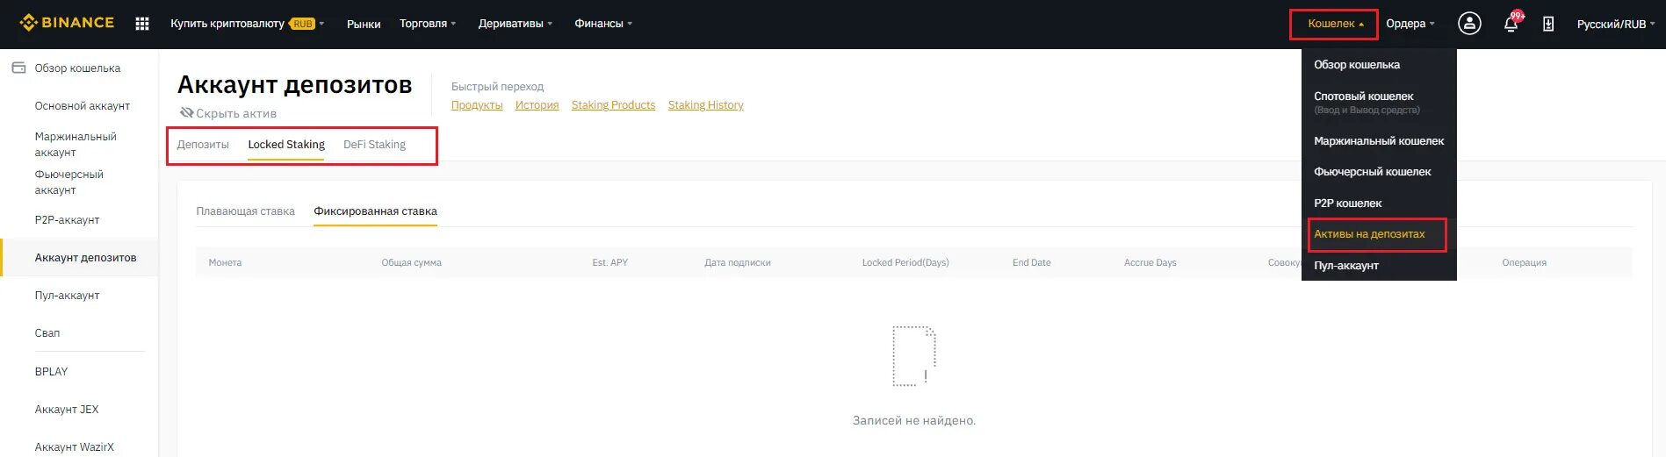Screen dimensions: 1666x457
Task: Switch to the Locked Staking tab
Action: click(286, 144)
